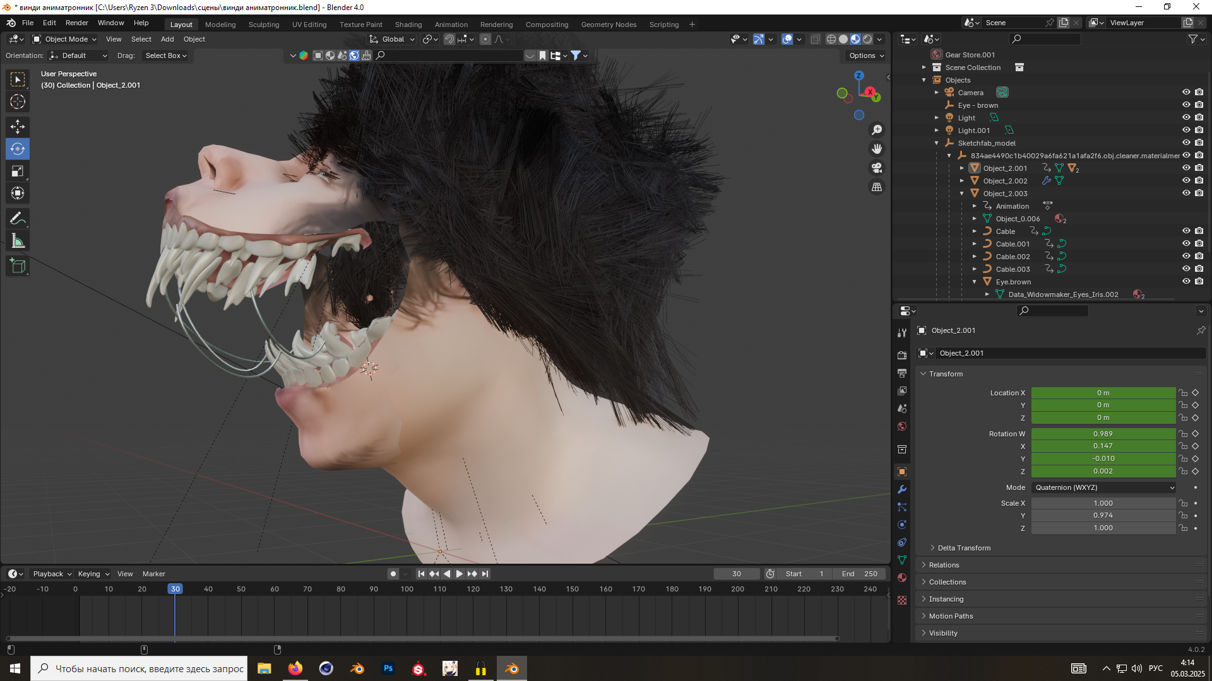Viewport: 1212px width, 681px height.
Task: Activate the 3D Cursor tool
Action: click(18, 102)
